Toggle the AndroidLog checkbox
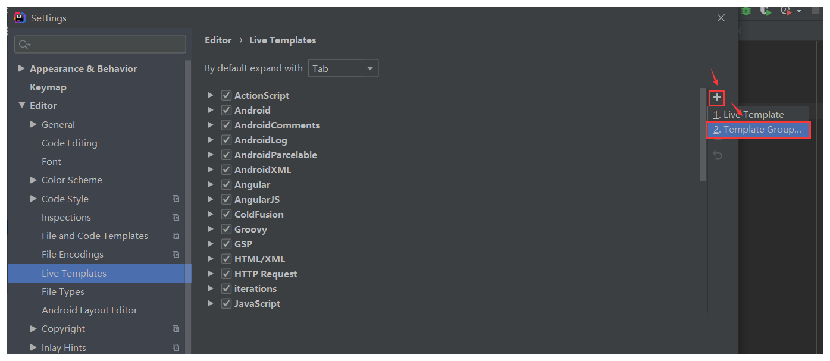Screen dimensions: 830x361 point(226,140)
